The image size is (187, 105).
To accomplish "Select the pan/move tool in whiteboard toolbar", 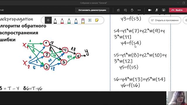I will (48, 20).
